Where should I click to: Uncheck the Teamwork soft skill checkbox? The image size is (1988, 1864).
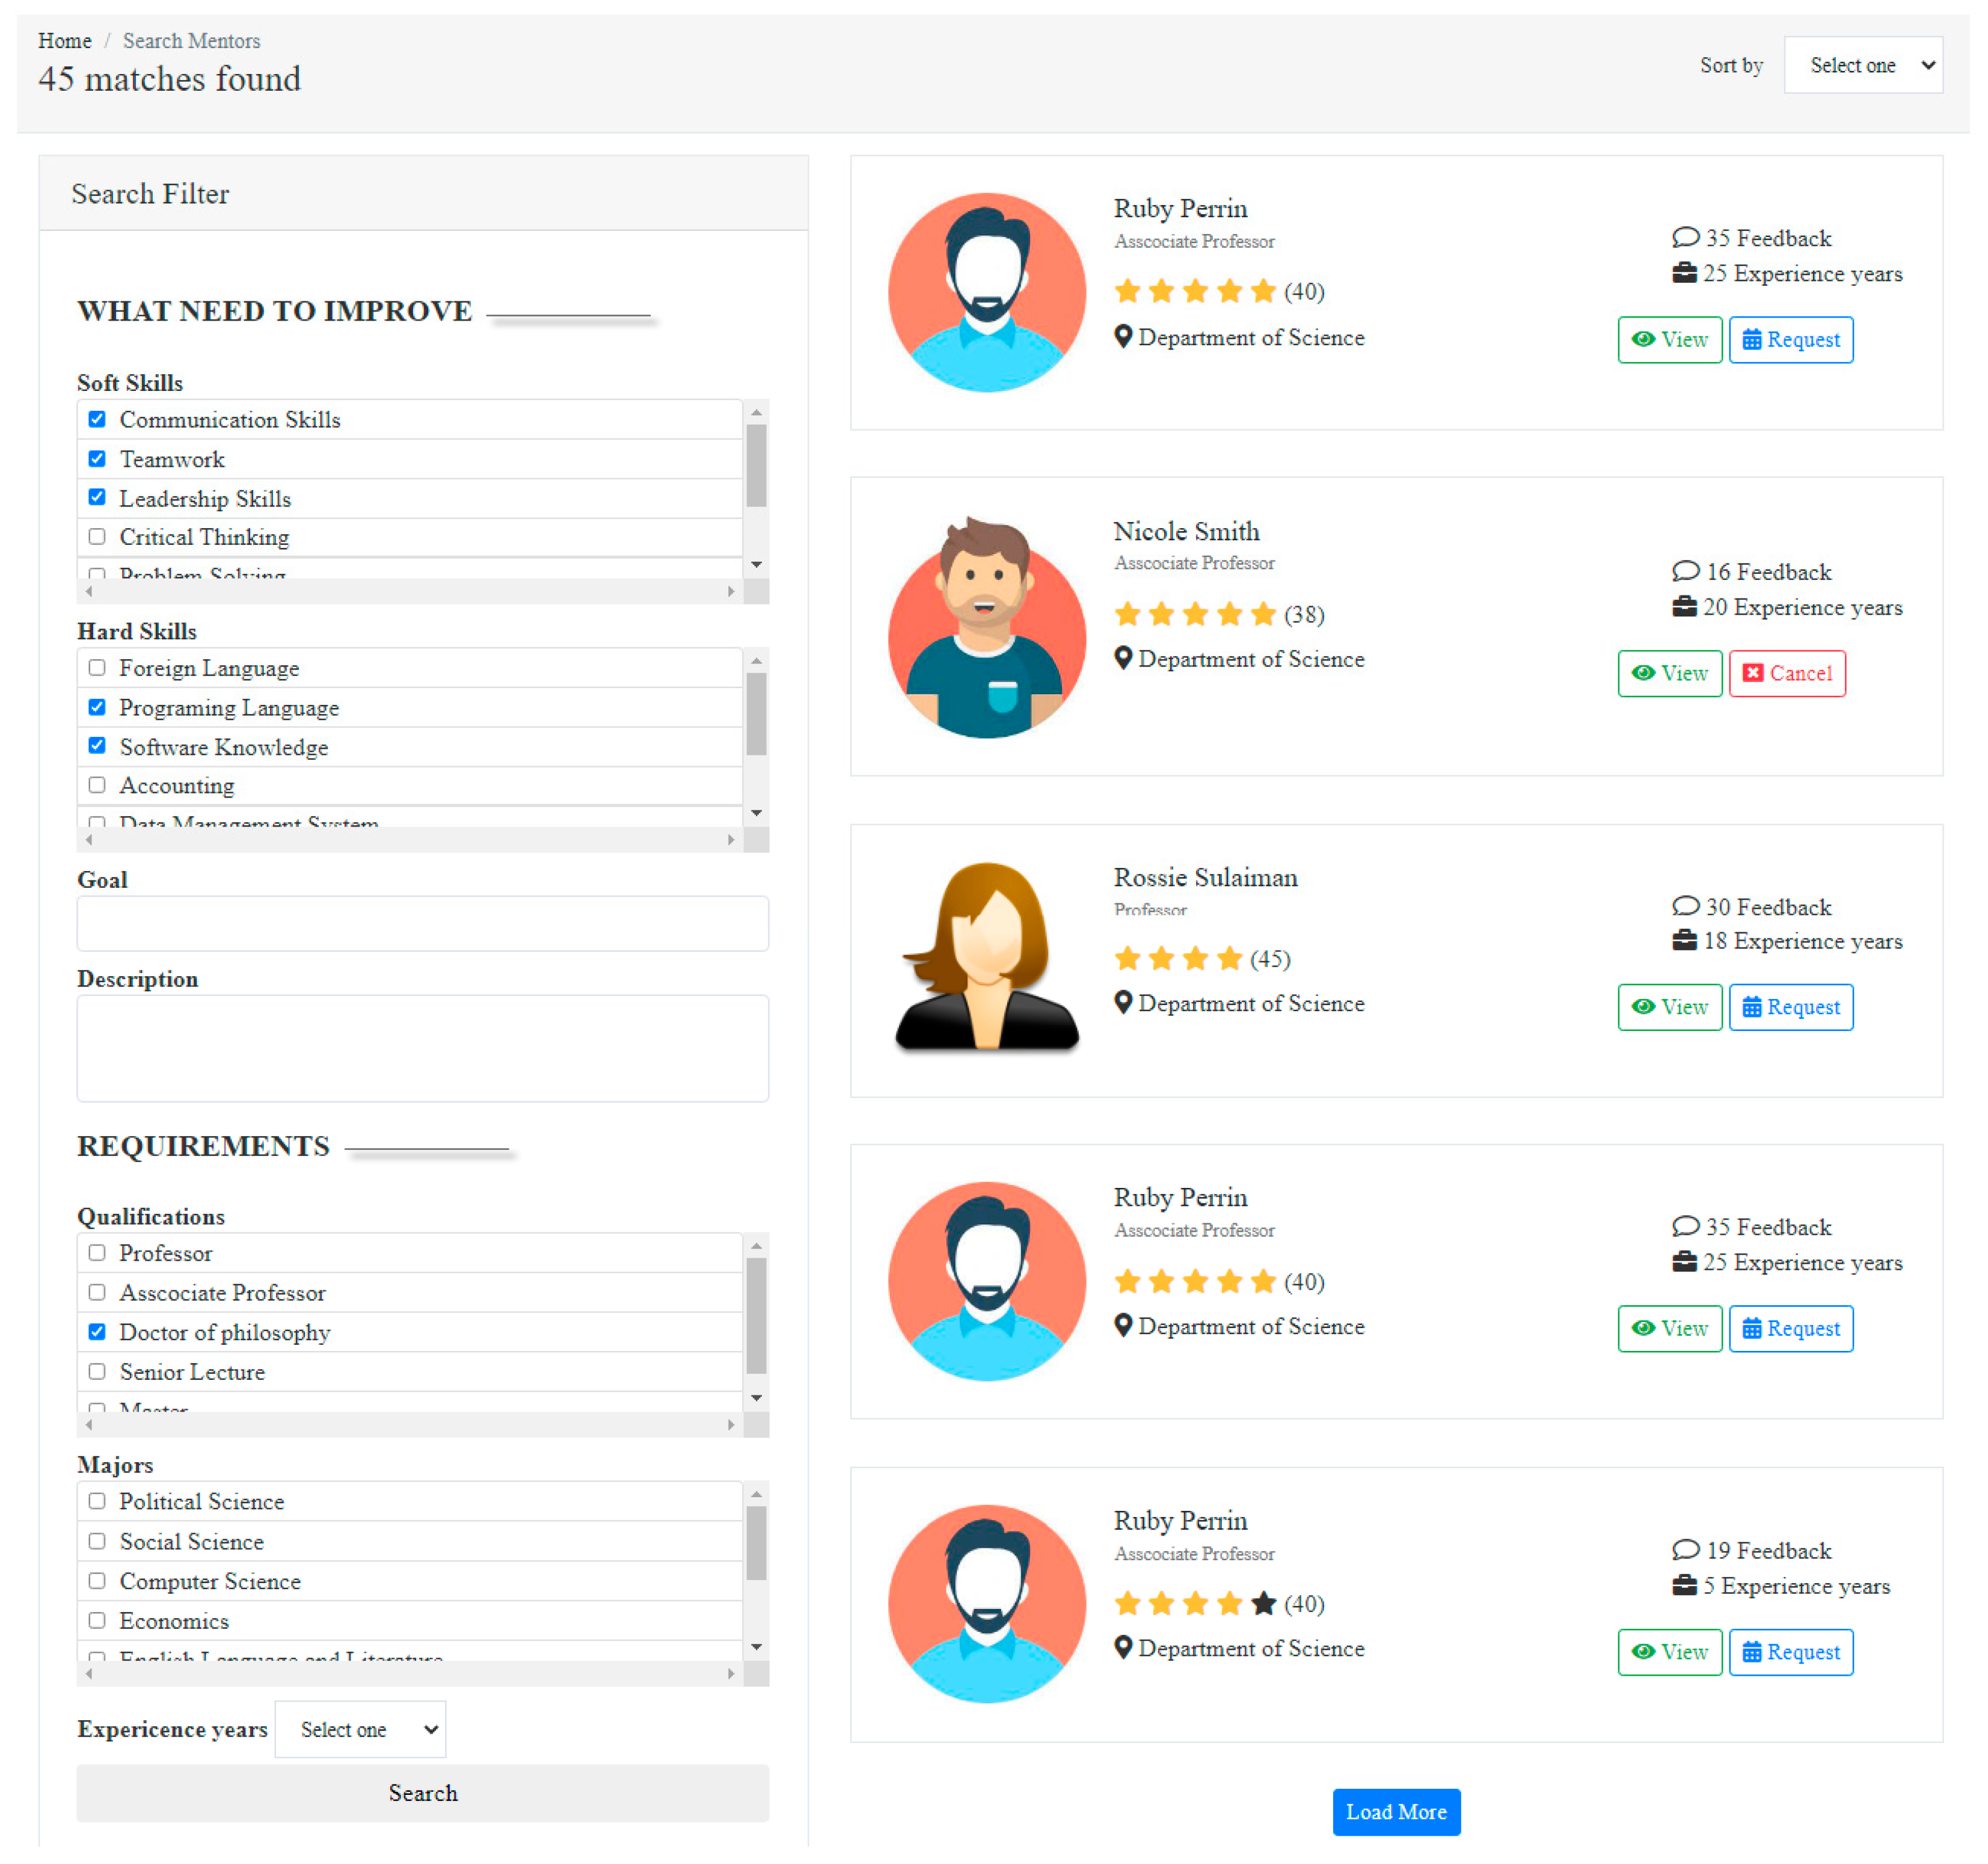tap(97, 459)
